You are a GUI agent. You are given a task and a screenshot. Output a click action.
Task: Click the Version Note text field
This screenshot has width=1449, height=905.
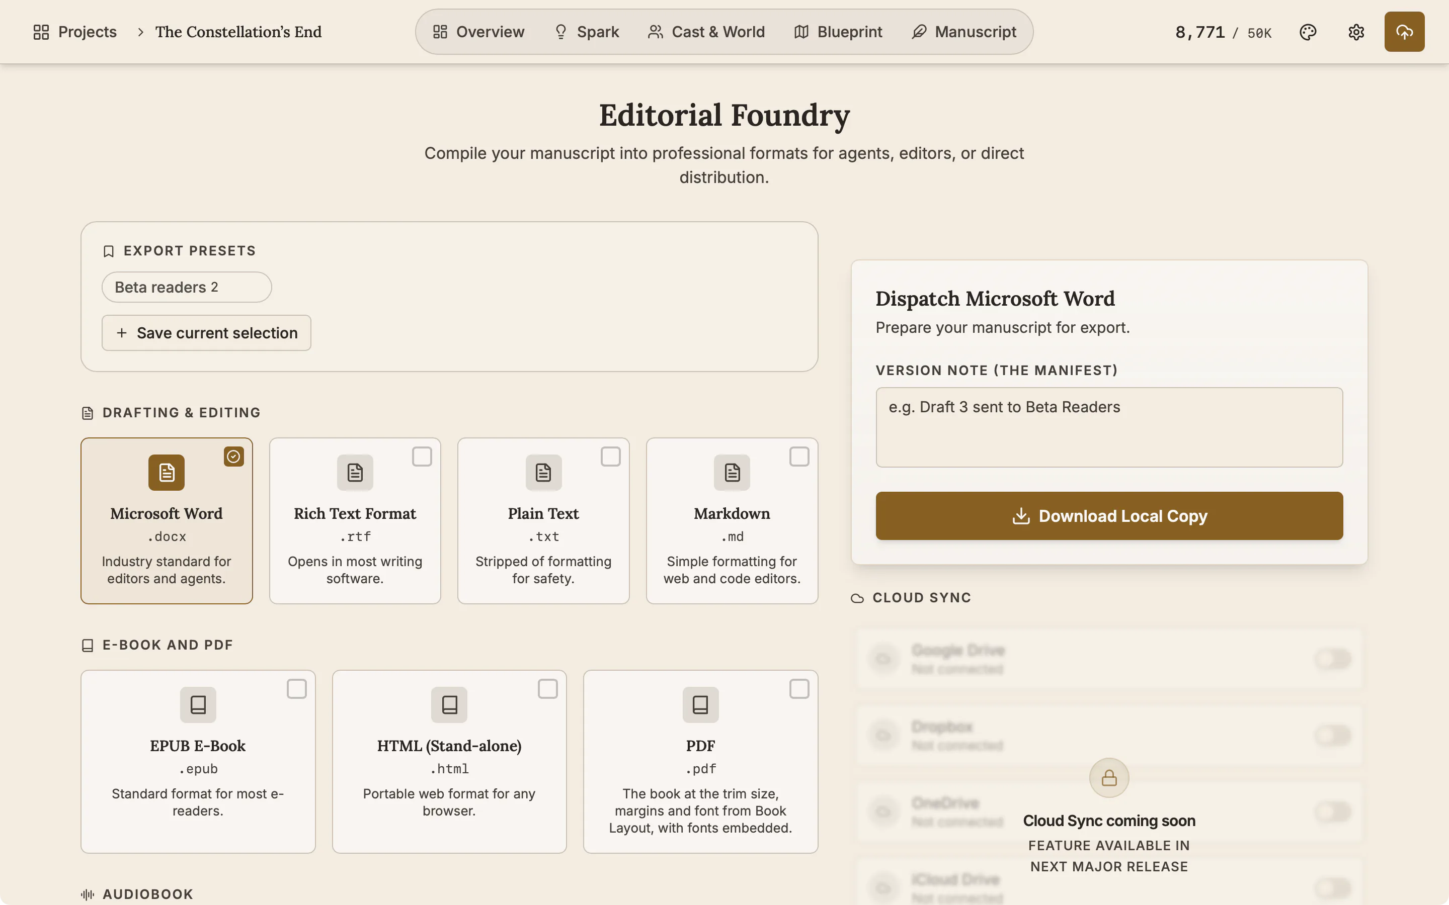[1109, 427]
